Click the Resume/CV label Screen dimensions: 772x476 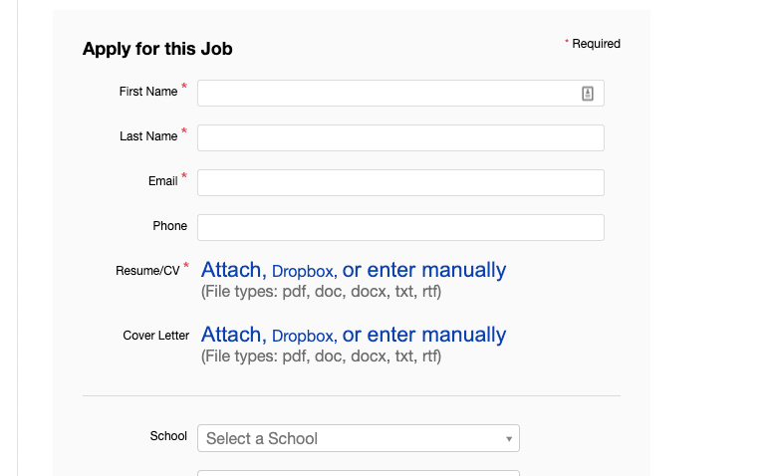coord(147,271)
